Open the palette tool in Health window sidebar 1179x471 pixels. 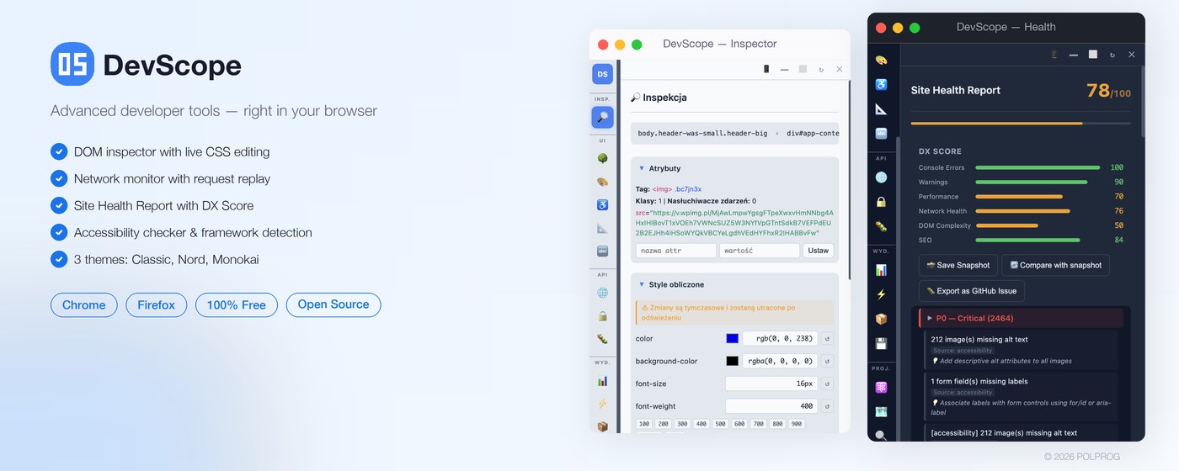[x=881, y=61]
